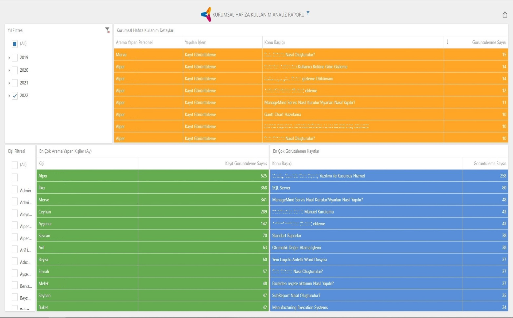513x318 pixels.
Task: Select orange Gantt Chart Hazırlama row
Action: pos(282,115)
